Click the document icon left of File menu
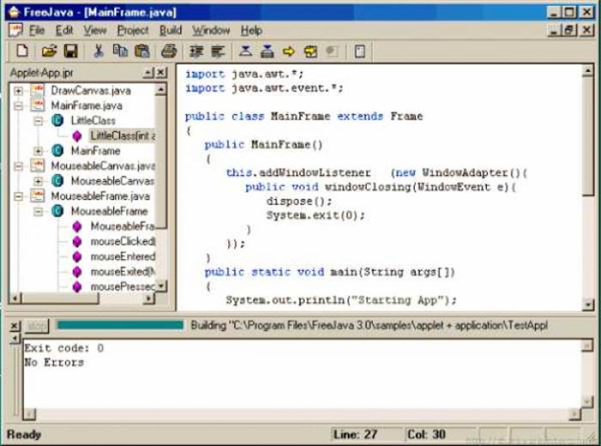 [16, 30]
